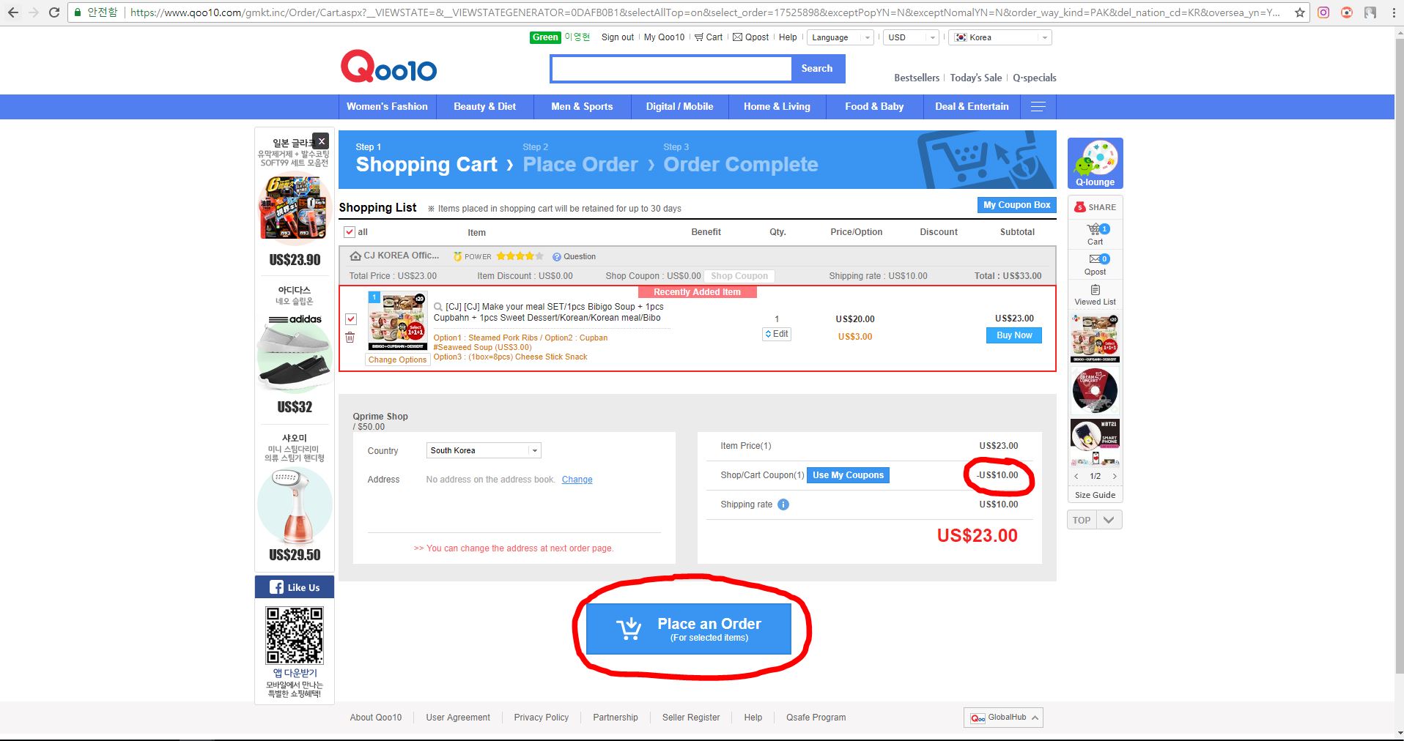Open first viewed list product thumbnail
The width and height of the screenshot is (1404, 741).
1095,338
